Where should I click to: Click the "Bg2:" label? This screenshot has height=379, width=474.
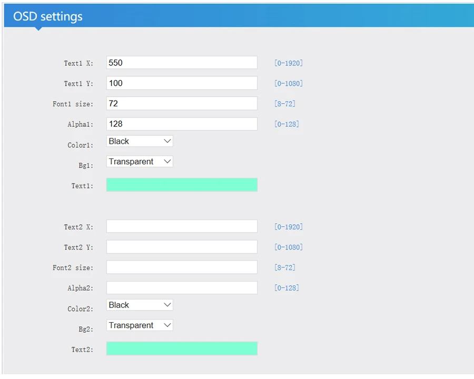pos(86,329)
